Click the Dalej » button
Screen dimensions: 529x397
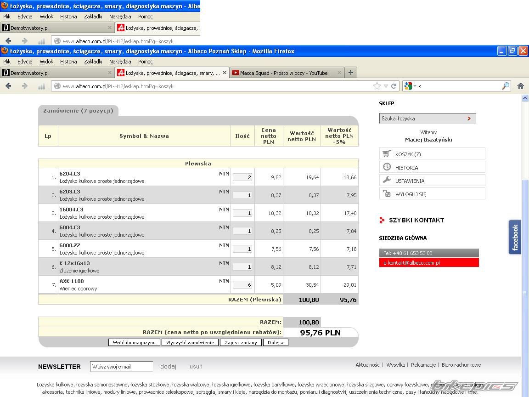coord(276,342)
